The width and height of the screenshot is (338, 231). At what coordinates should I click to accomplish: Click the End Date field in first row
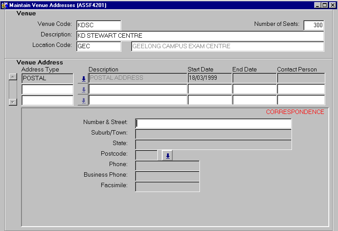(254, 78)
